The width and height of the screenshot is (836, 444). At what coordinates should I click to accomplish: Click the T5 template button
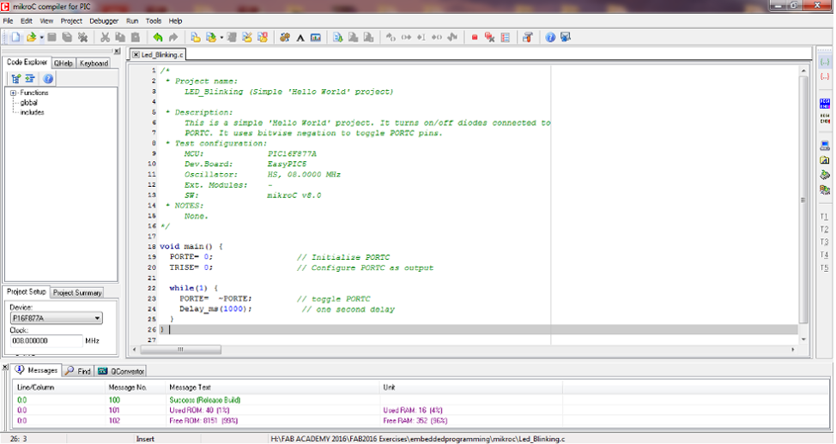pos(824,267)
